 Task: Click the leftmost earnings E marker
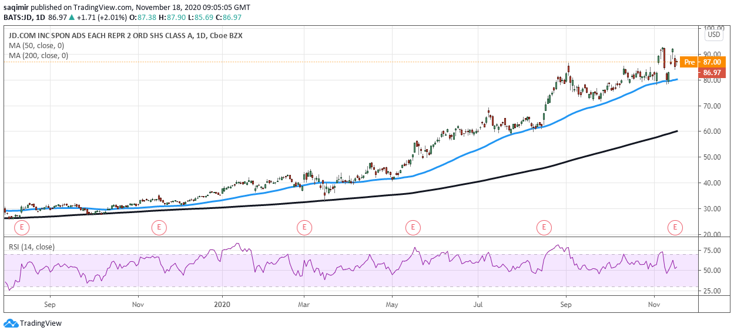(x=22, y=227)
